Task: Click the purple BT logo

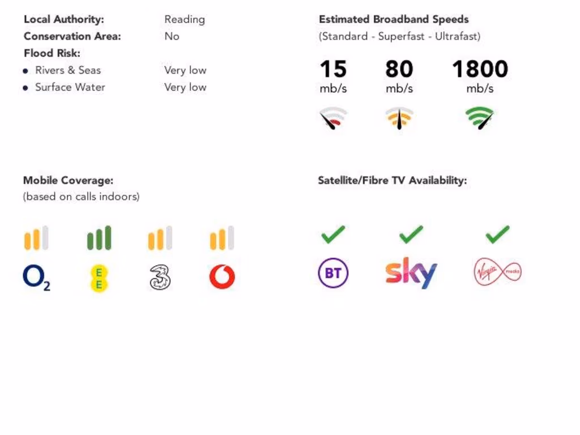Action: [x=333, y=274]
